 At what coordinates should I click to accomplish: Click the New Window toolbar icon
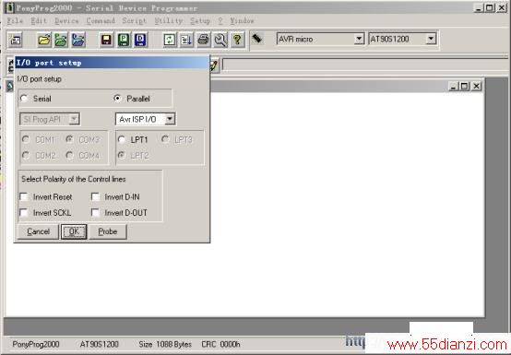(x=15, y=40)
